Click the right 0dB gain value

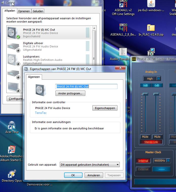157,85
